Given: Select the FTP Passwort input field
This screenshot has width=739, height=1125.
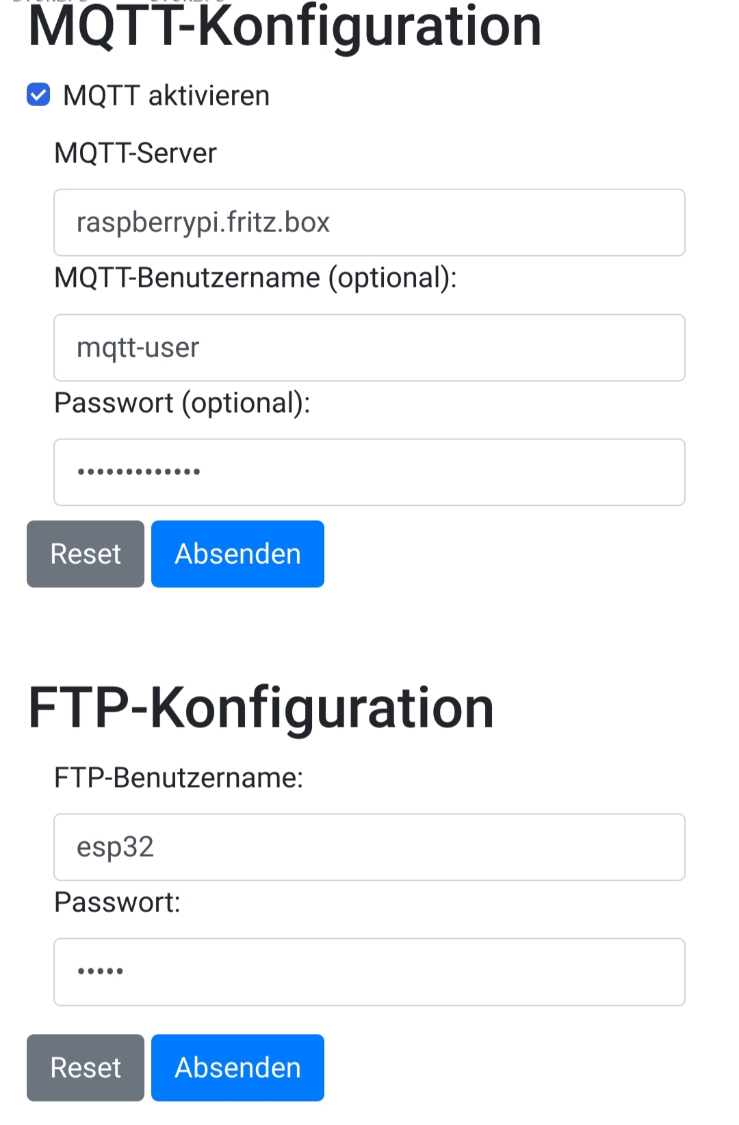Looking at the screenshot, I should click(369, 972).
